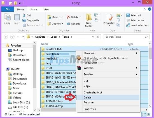Open the Easy access dropdown icon
Screen dimensions: 154x118
97,20
